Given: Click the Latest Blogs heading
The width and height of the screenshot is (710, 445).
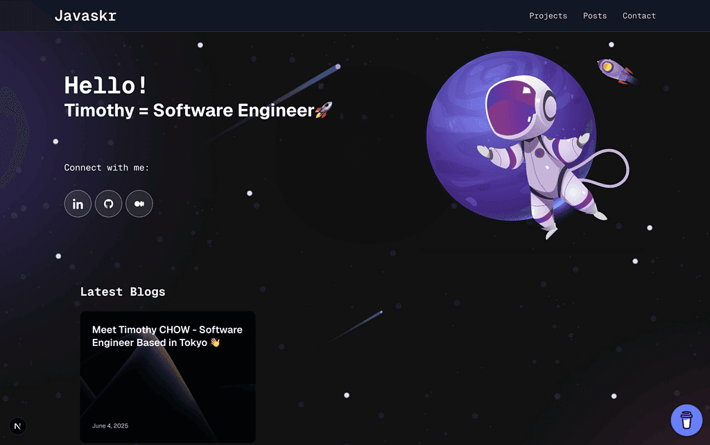Looking at the screenshot, I should [x=123, y=292].
